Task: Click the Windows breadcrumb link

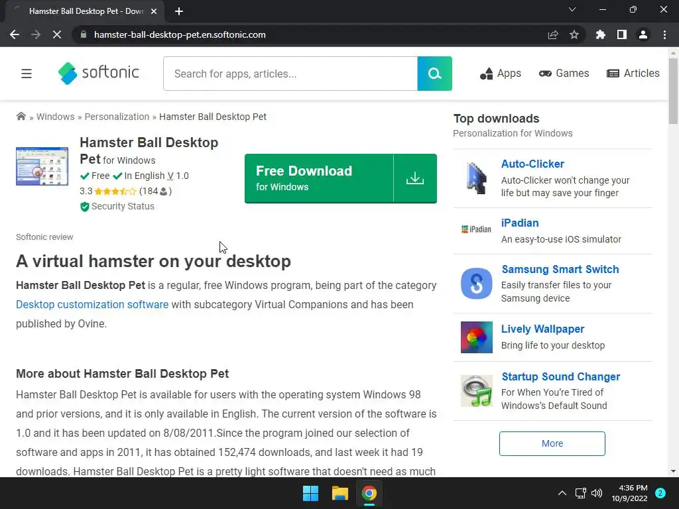Action: coord(56,117)
